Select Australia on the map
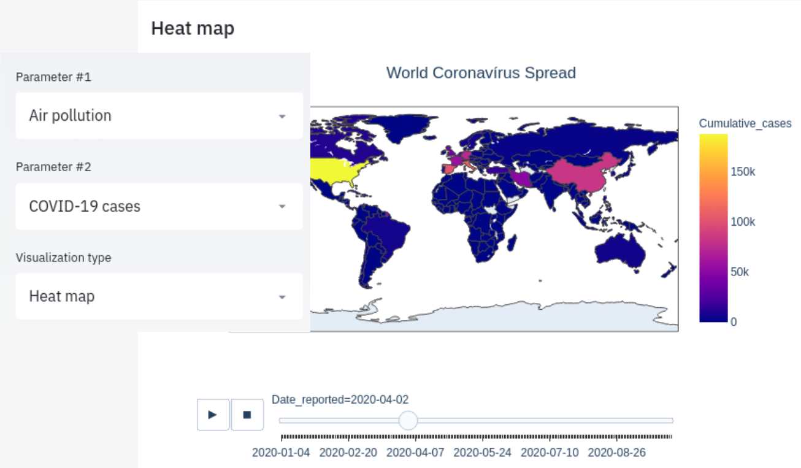The width and height of the screenshot is (801, 468). (619, 253)
